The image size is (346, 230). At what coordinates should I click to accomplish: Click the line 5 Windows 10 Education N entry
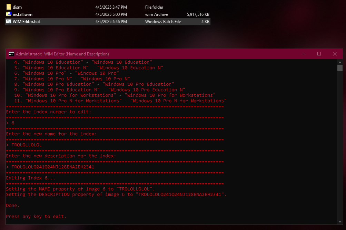pos(89,67)
